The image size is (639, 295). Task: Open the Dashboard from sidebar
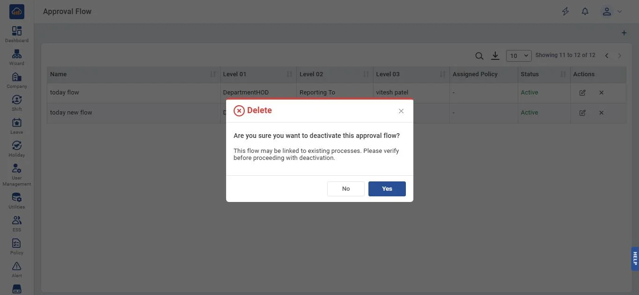coord(17,34)
